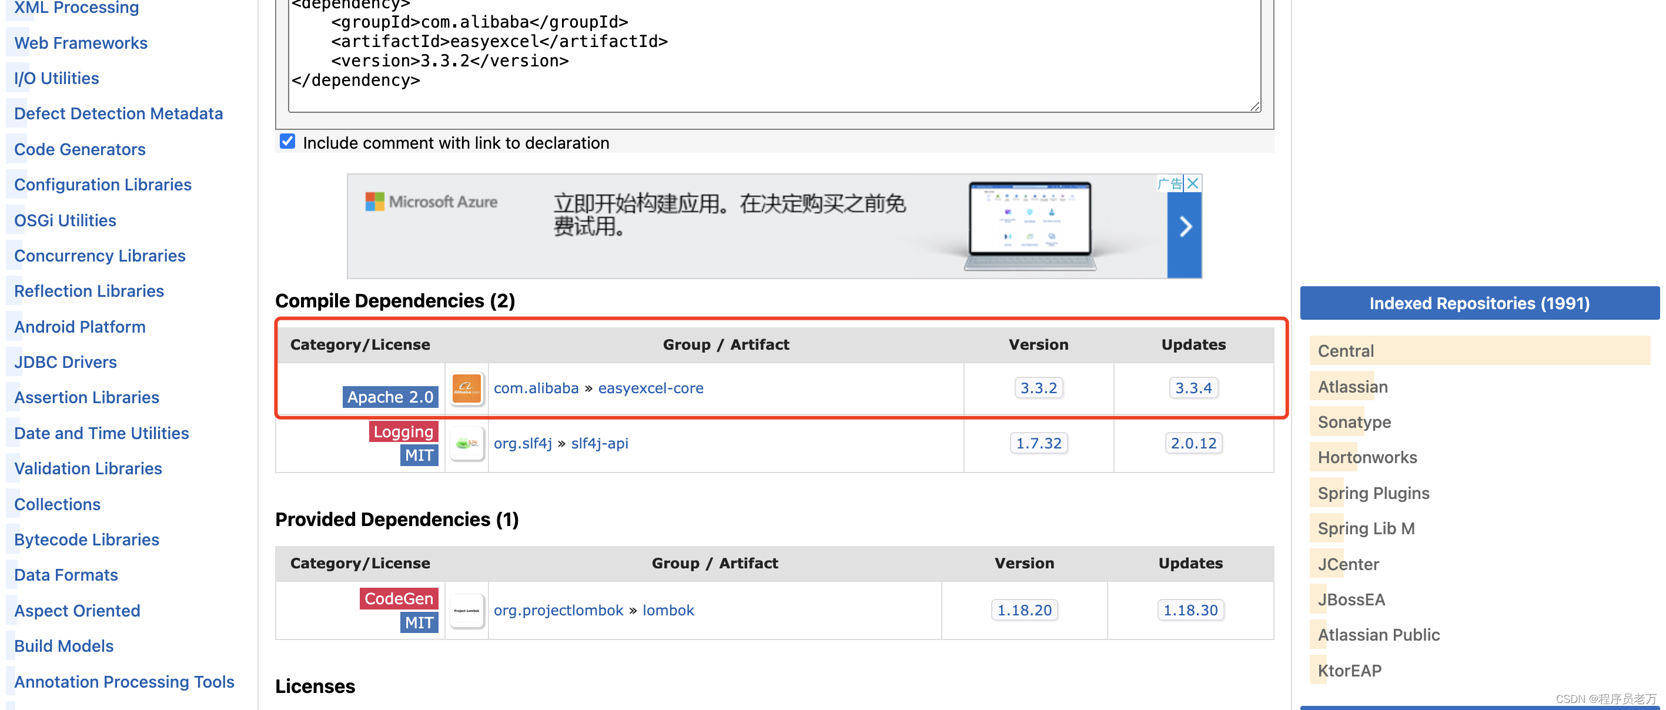Screen dimensions: 1666x710
Task: Click the Microsoft Azure logo in the ad
Action: tap(432, 201)
